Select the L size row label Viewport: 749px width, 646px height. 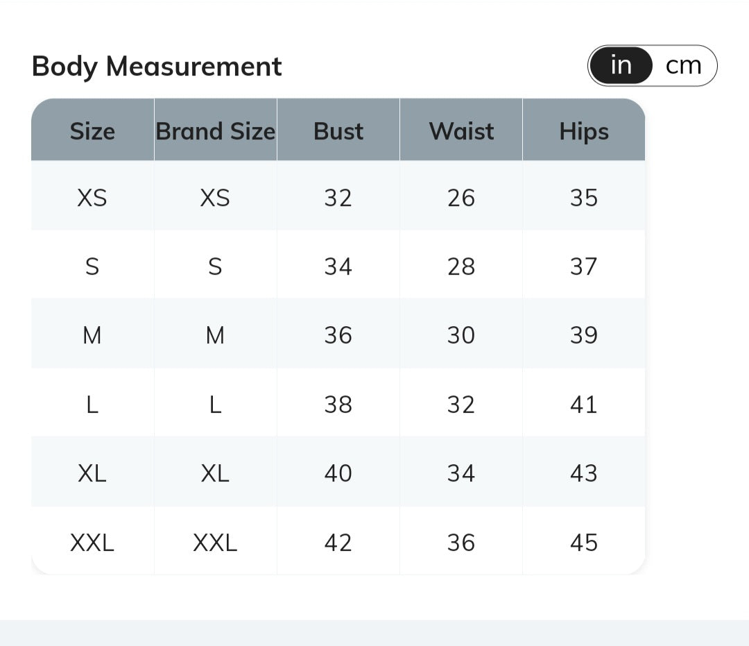click(x=92, y=405)
